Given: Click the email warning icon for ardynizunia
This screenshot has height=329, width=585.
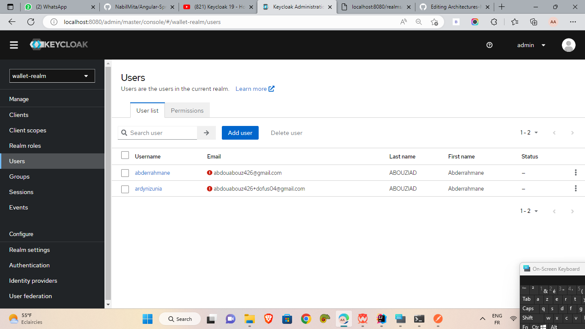Looking at the screenshot, I should [209, 188].
